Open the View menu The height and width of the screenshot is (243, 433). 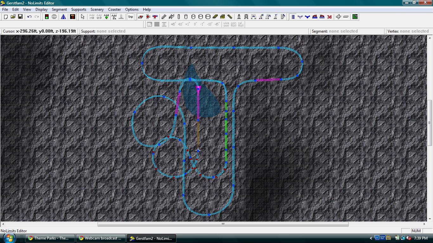click(x=27, y=9)
